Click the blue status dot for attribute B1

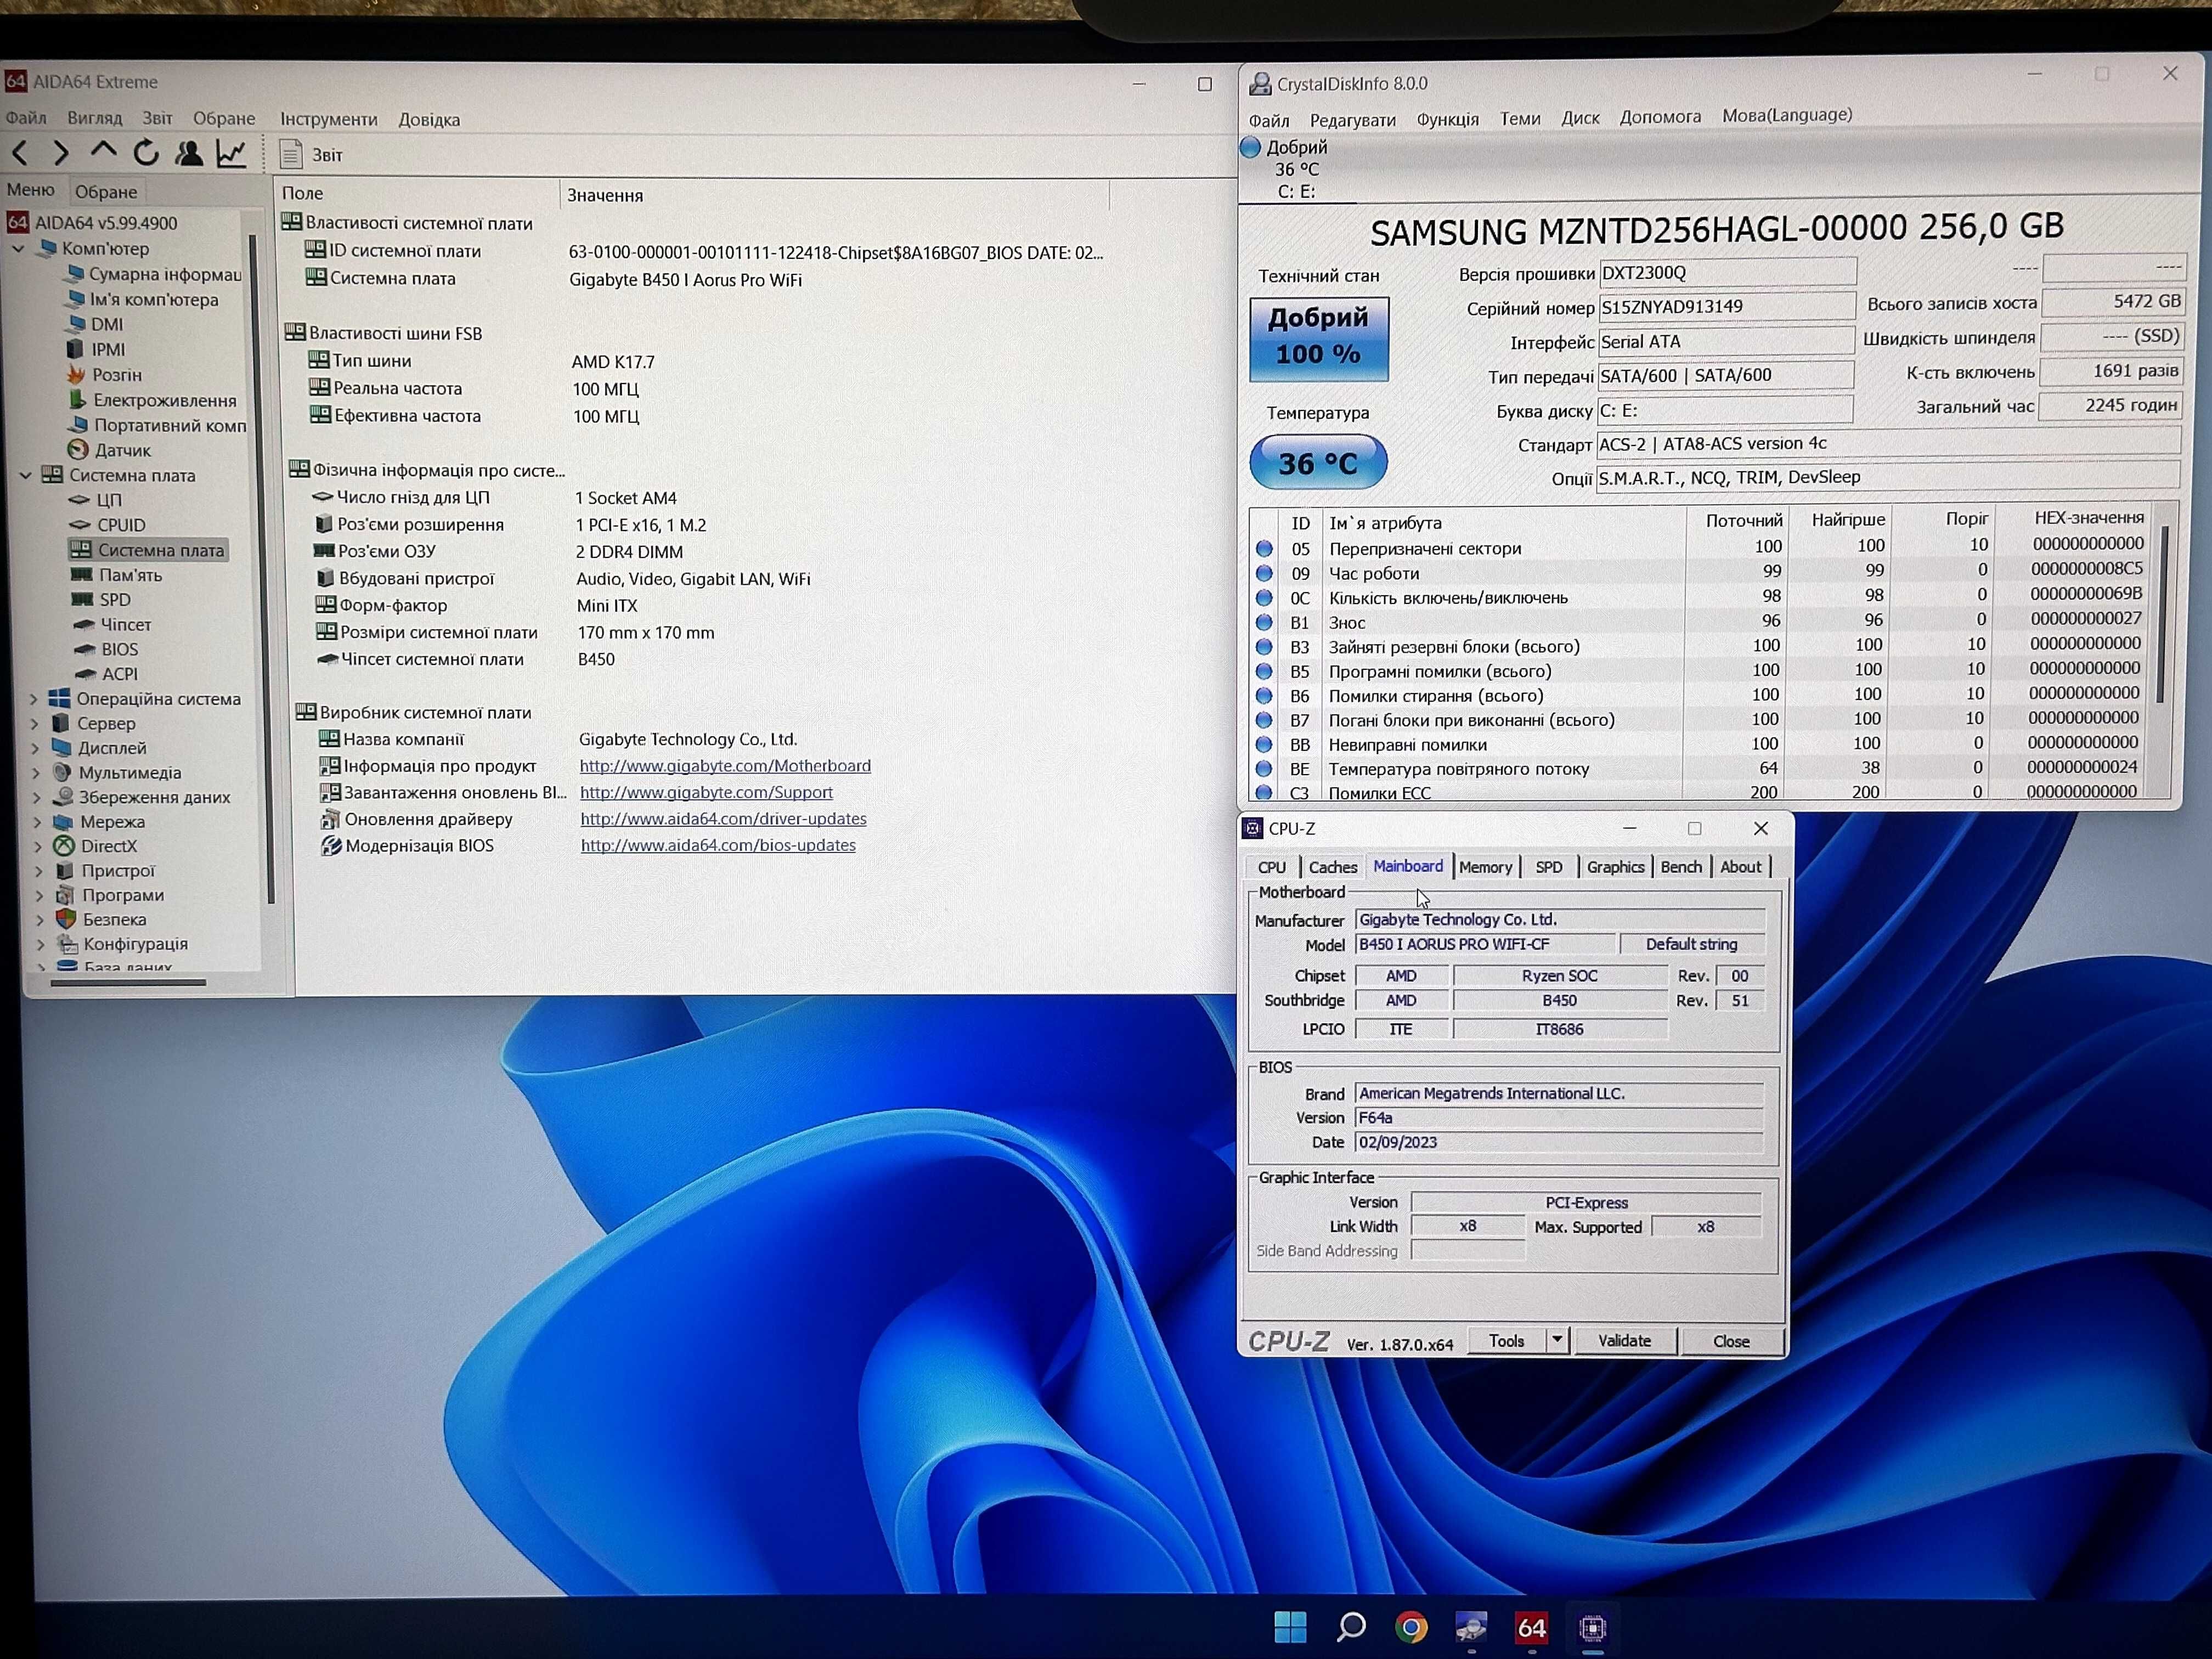click(x=1264, y=622)
